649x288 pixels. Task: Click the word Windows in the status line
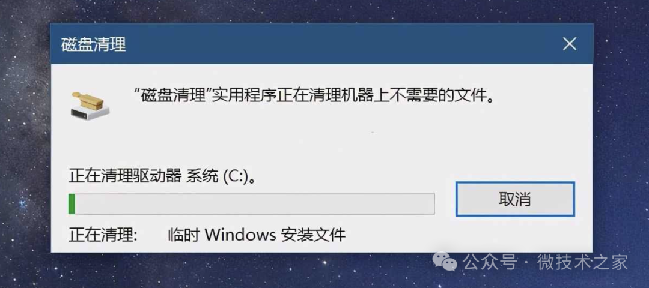tap(240, 235)
